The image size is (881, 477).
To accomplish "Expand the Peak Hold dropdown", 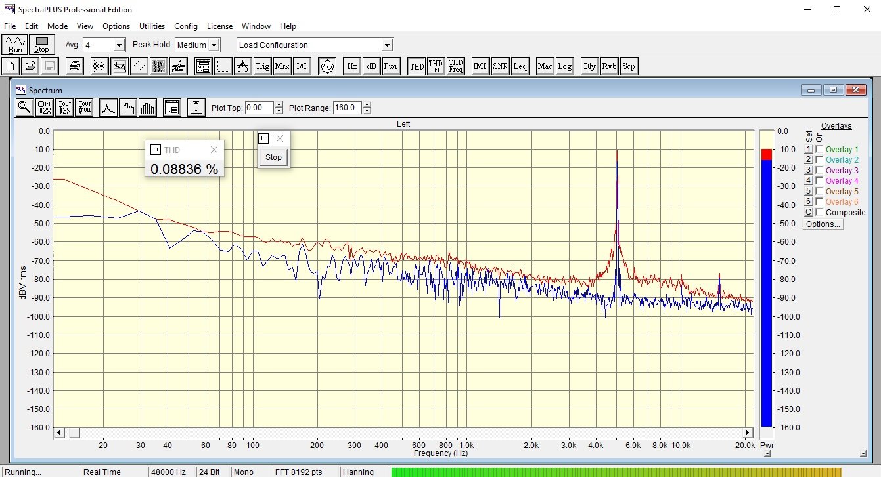I will (x=214, y=45).
